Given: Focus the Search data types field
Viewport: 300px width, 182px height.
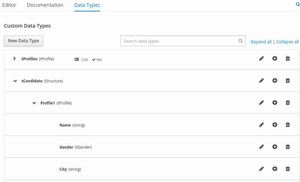Looking at the screenshot, I should (x=183, y=41).
